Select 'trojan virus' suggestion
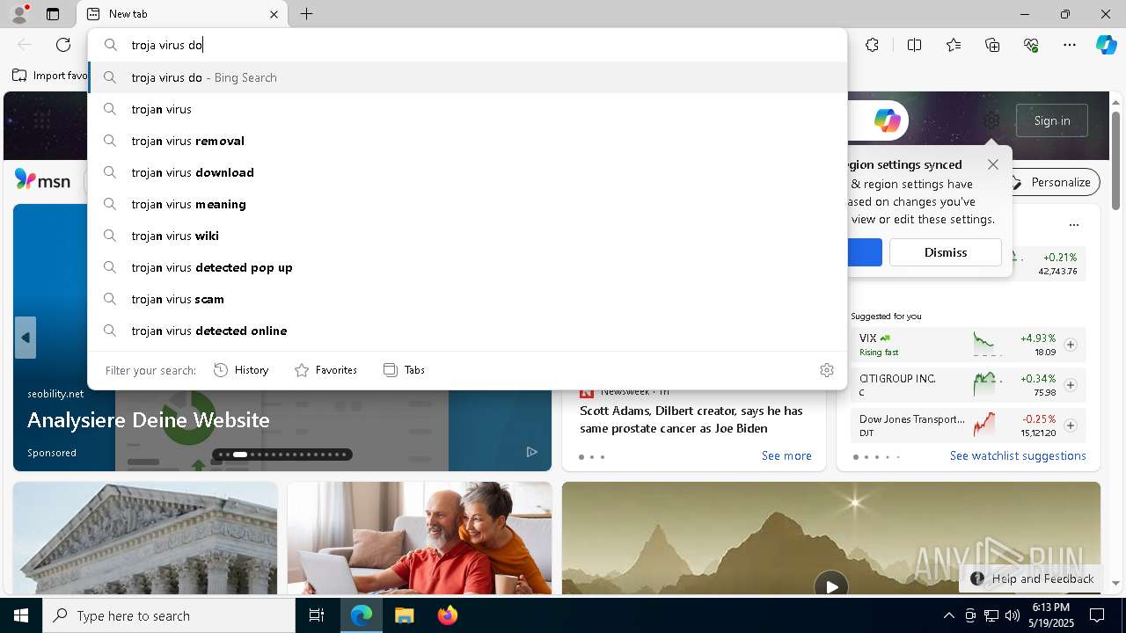The width and height of the screenshot is (1126, 633). point(467,109)
